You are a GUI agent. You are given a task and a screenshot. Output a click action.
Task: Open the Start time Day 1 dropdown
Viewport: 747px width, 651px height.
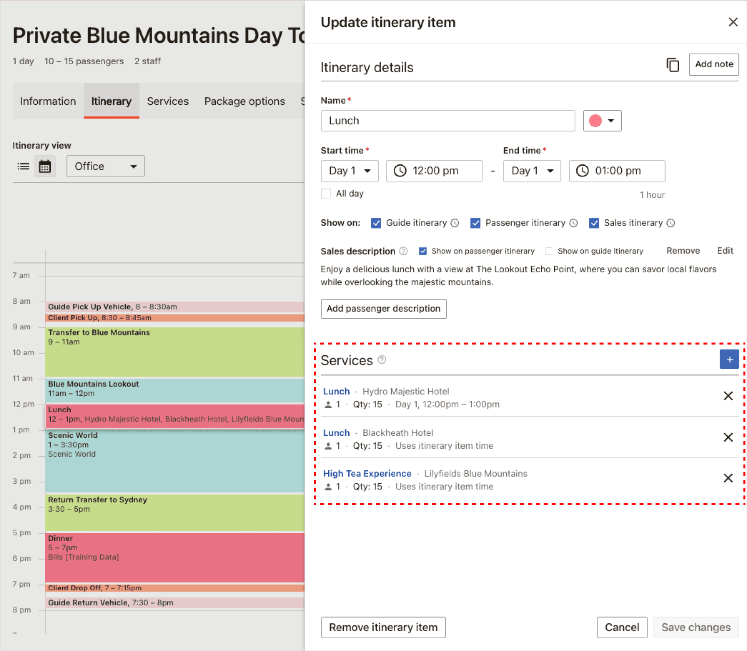tap(349, 171)
